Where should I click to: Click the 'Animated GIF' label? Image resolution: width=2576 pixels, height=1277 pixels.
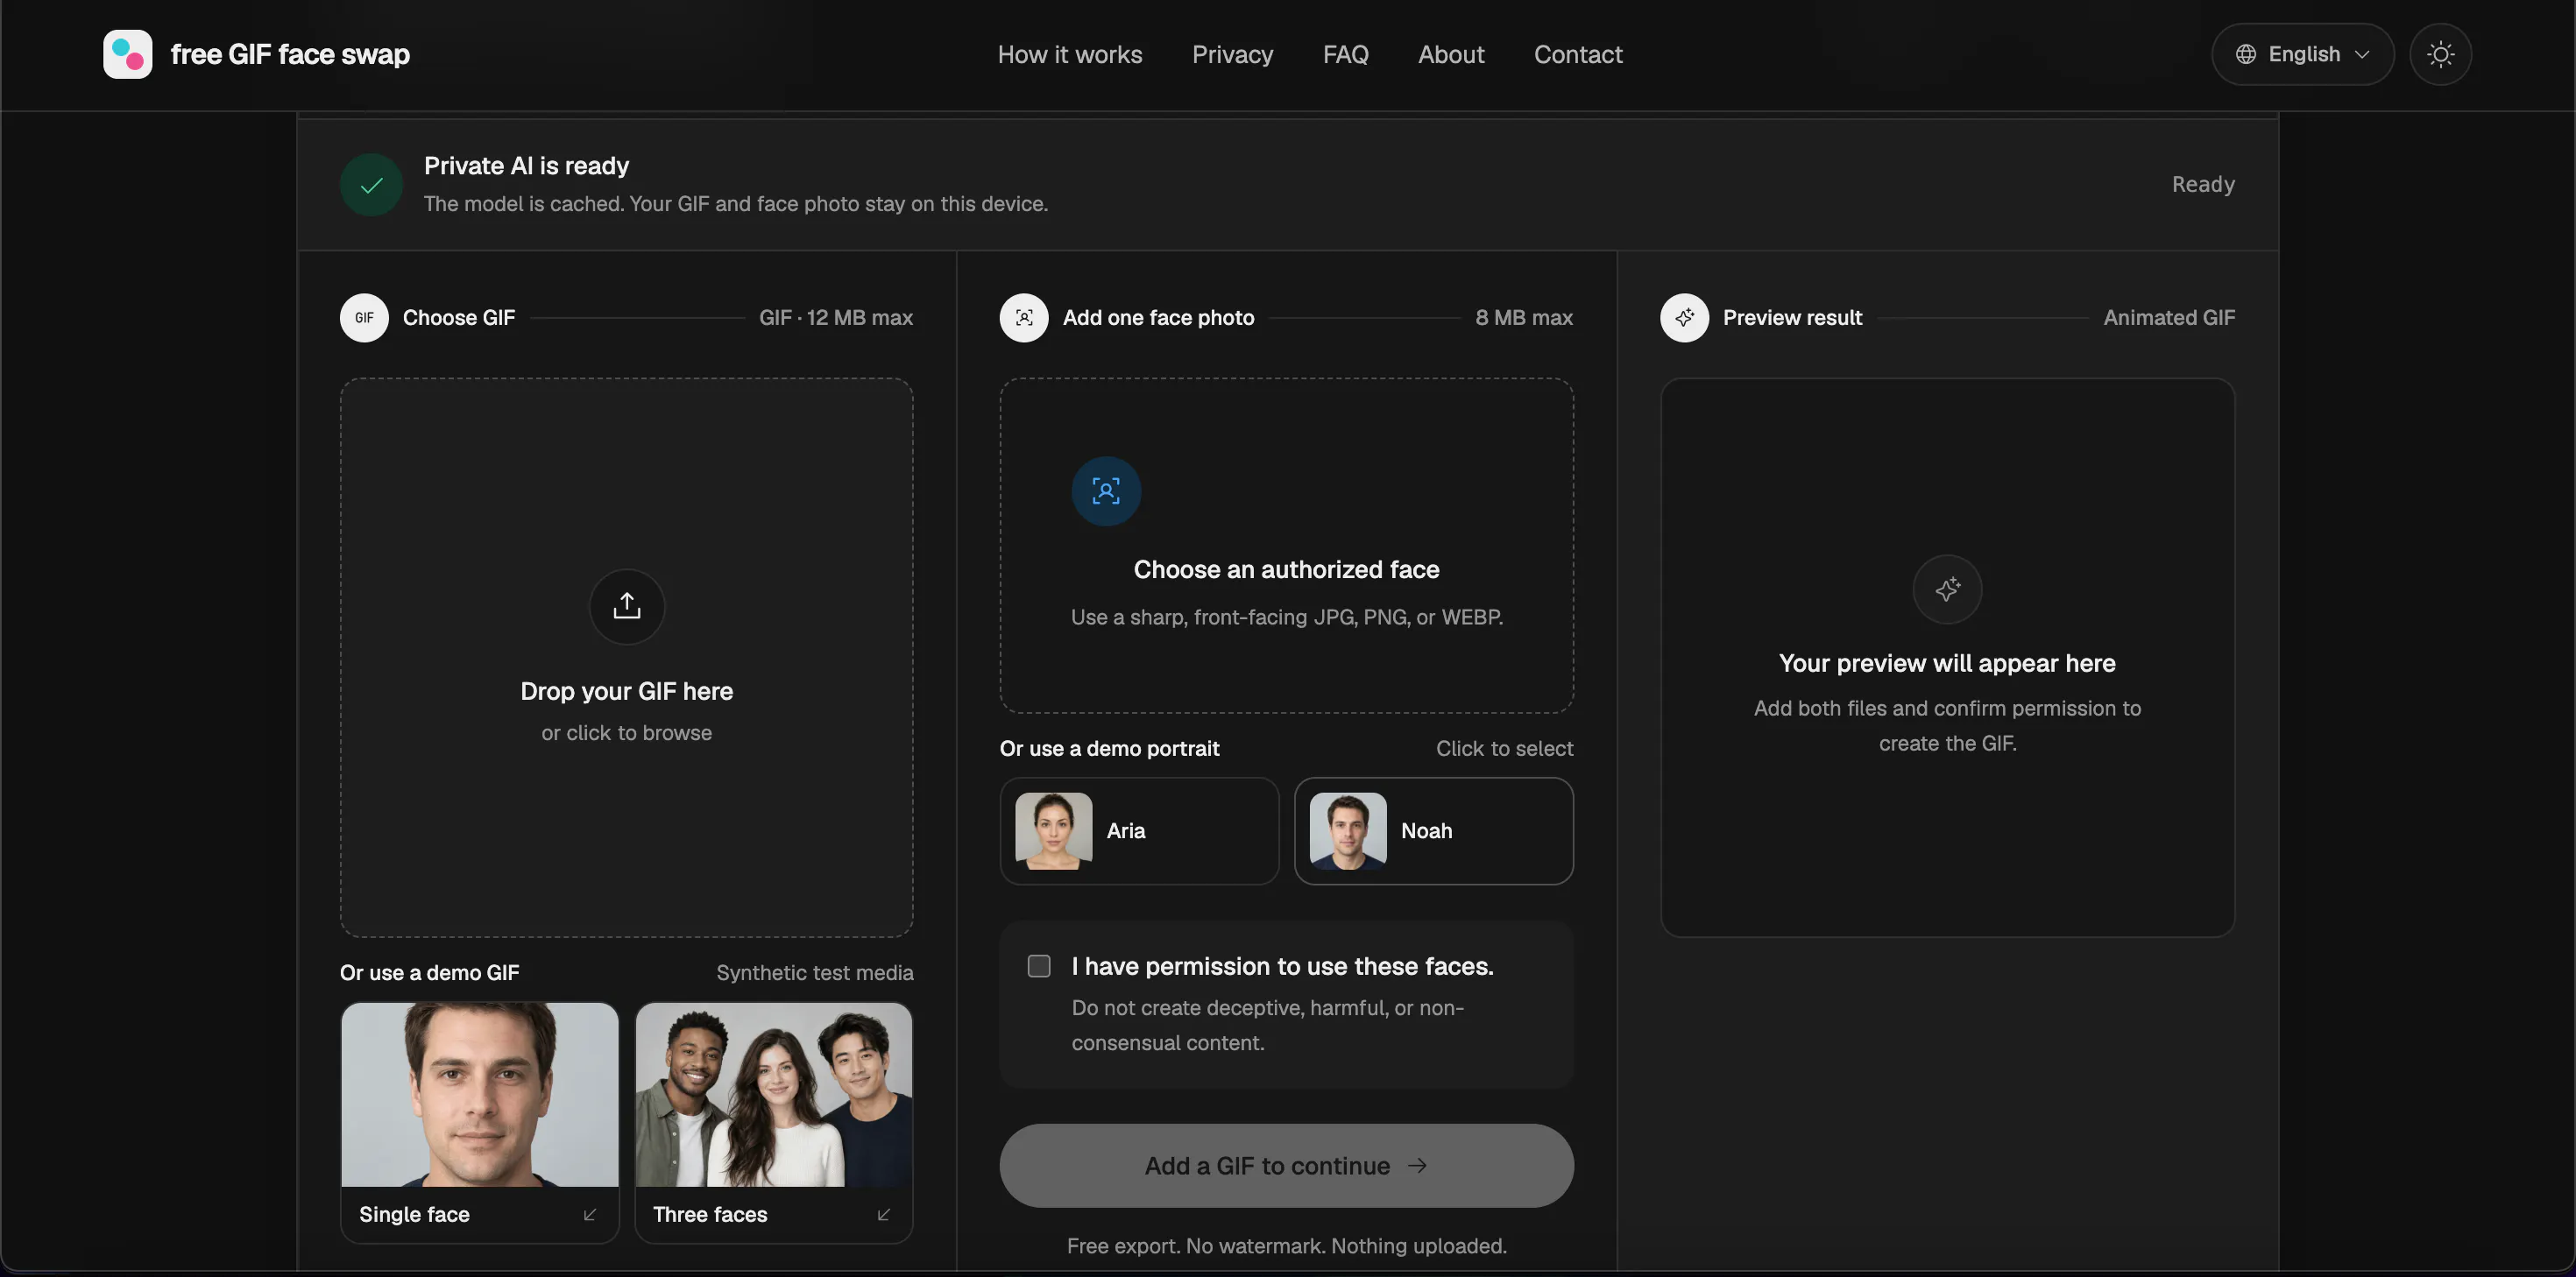coord(2169,318)
